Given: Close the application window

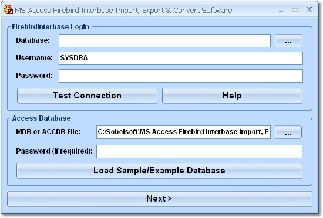Looking at the screenshot, I should (x=309, y=9).
